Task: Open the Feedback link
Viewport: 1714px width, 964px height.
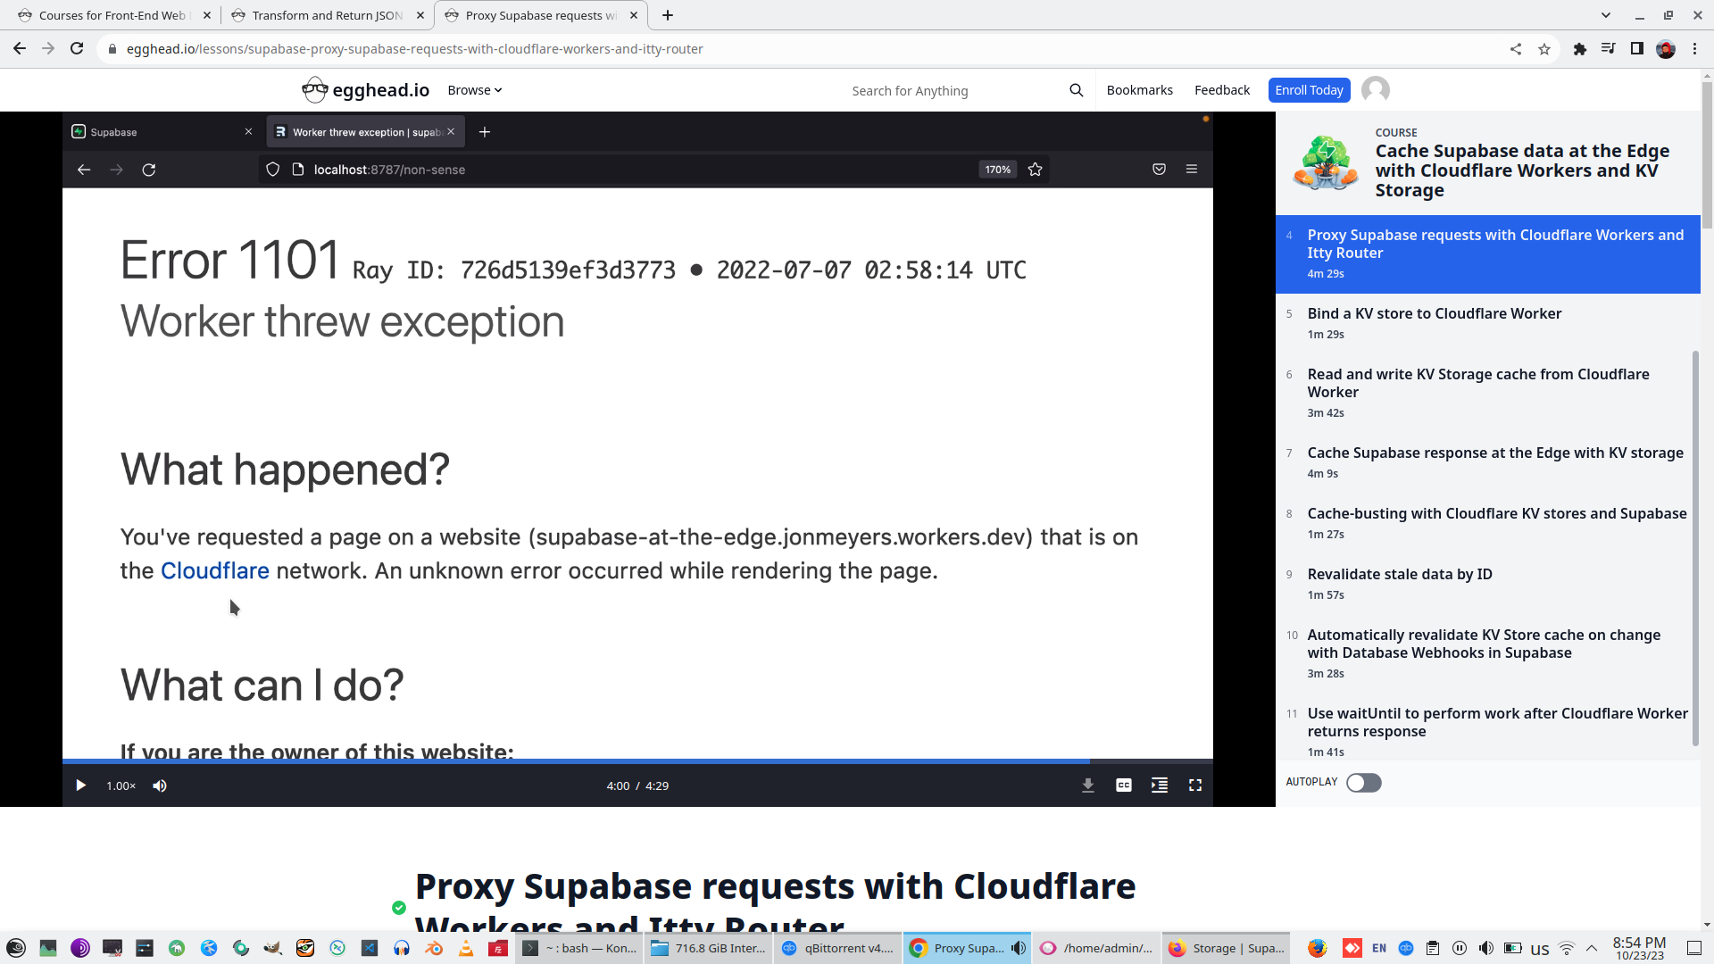Action: (x=1221, y=90)
